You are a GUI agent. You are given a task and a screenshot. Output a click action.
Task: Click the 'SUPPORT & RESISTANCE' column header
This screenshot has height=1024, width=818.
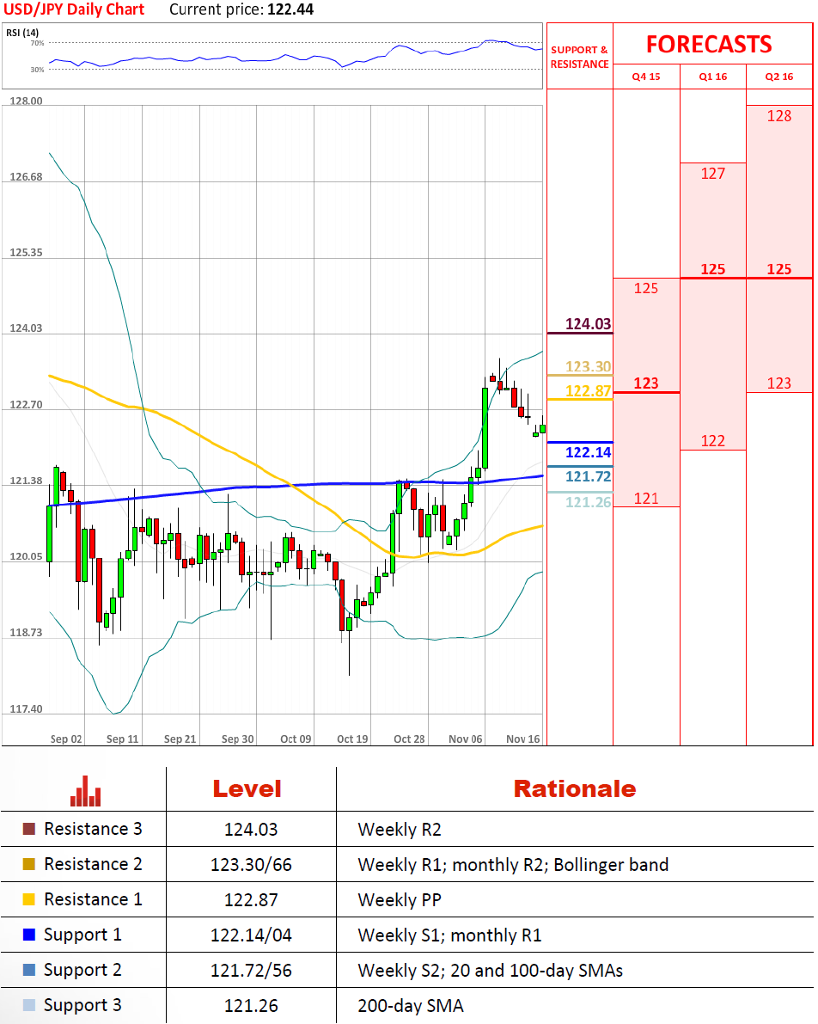tap(580, 57)
